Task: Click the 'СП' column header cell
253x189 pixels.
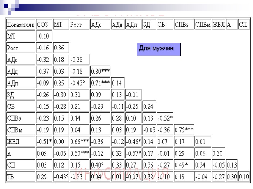Action: (244, 24)
